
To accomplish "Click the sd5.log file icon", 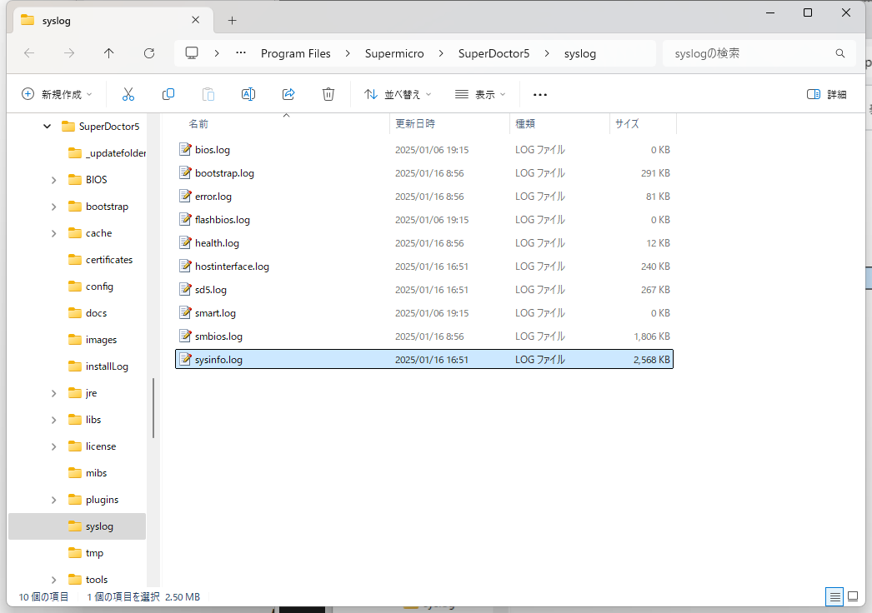I will click(x=185, y=289).
